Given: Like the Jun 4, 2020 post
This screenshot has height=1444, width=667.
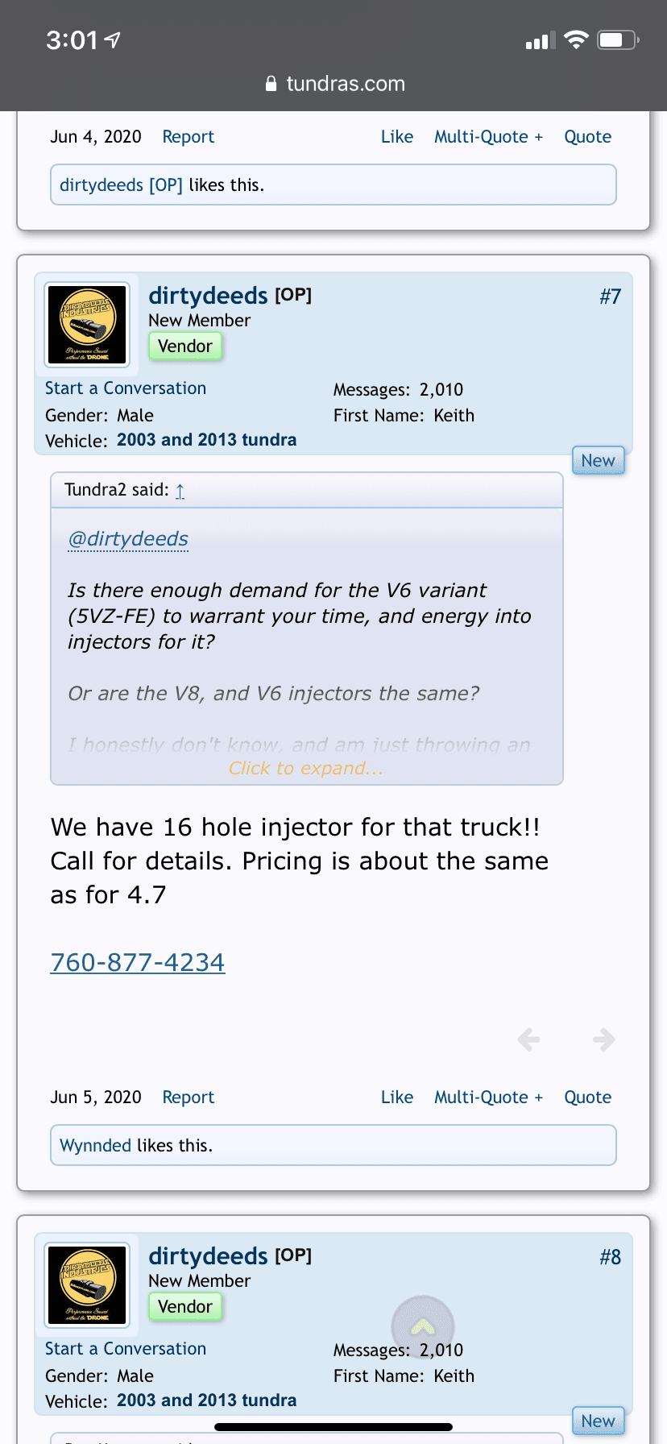Looking at the screenshot, I should click(x=397, y=137).
